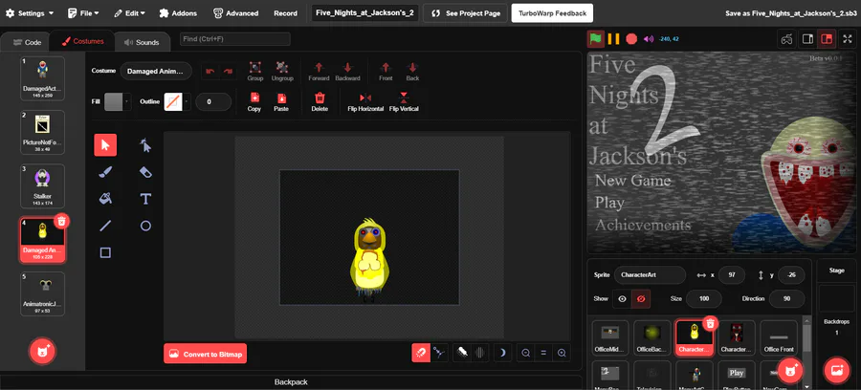This screenshot has height=390, width=861.
Task: Zoom out the costume canvas
Action: point(525,354)
